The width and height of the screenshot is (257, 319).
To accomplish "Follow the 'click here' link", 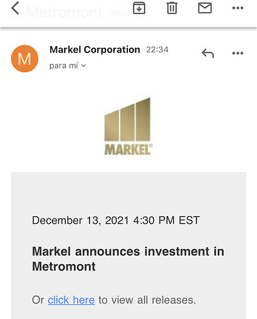I will (71, 300).
